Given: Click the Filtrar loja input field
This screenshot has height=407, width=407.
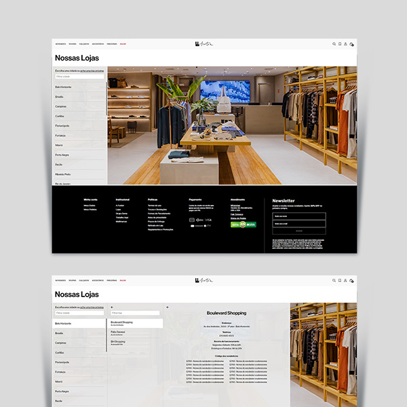Looking at the screenshot, I should [134, 313].
